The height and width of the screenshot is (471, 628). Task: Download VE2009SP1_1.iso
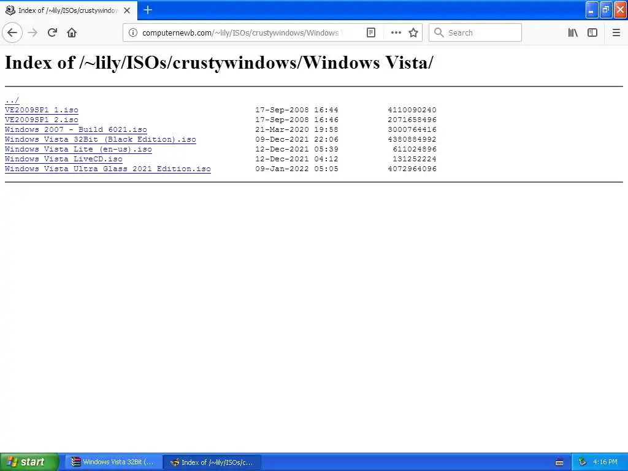point(42,110)
